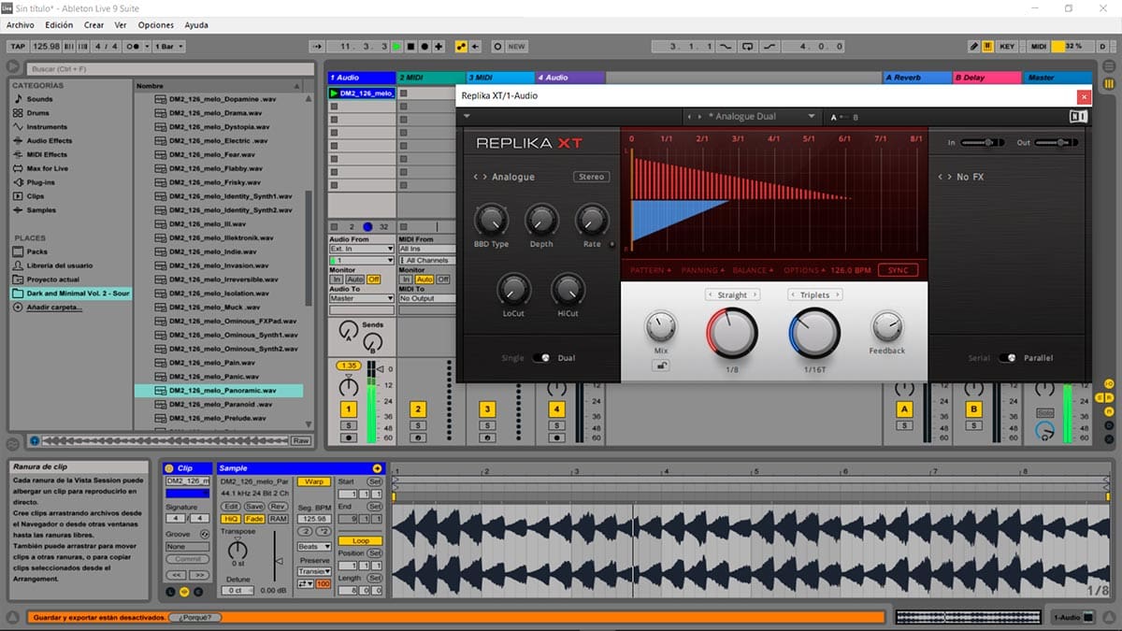
Task: Click the Buscar search field
Action: 168,69
